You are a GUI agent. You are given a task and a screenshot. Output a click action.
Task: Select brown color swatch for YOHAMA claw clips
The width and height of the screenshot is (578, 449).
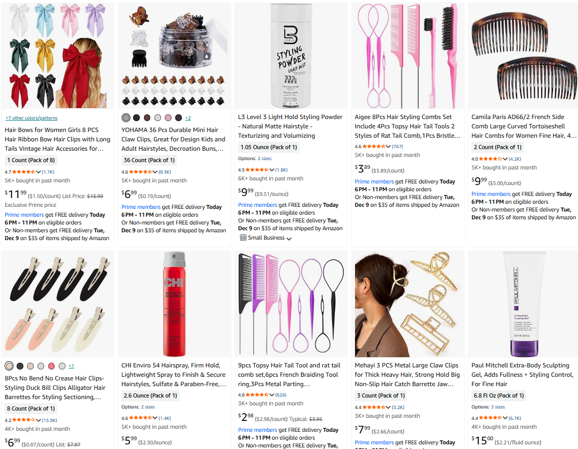click(x=147, y=117)
